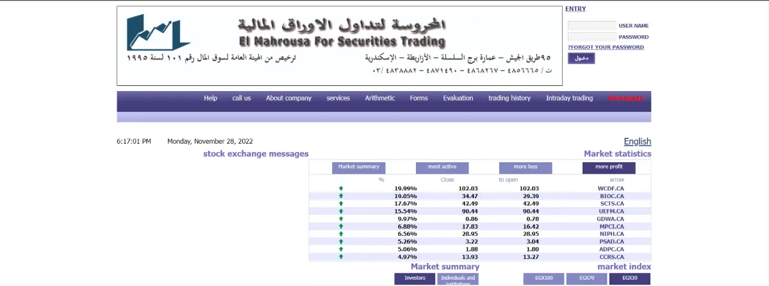Image resolution: width=769 pixels, height=286 pixels.
Task: Click the 19.99% change value
Action: pyautogui.click(x=406, y=189)
